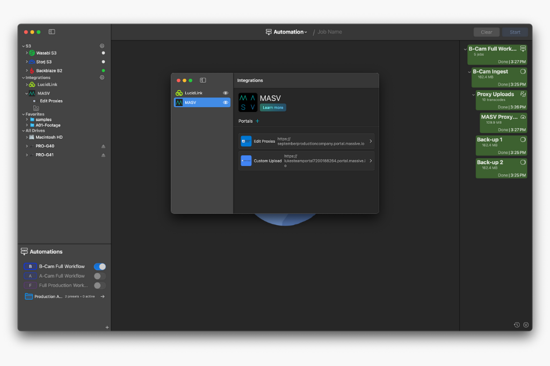This screenshot has height=366, width=550.
Task: Toggle MASV integration visibility eye
Action: (226, 102)
